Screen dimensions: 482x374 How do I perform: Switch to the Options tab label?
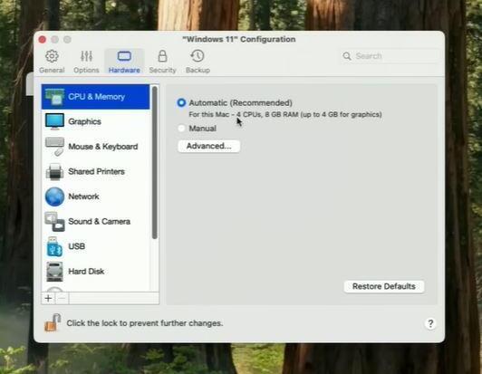(x=86, y=70)
